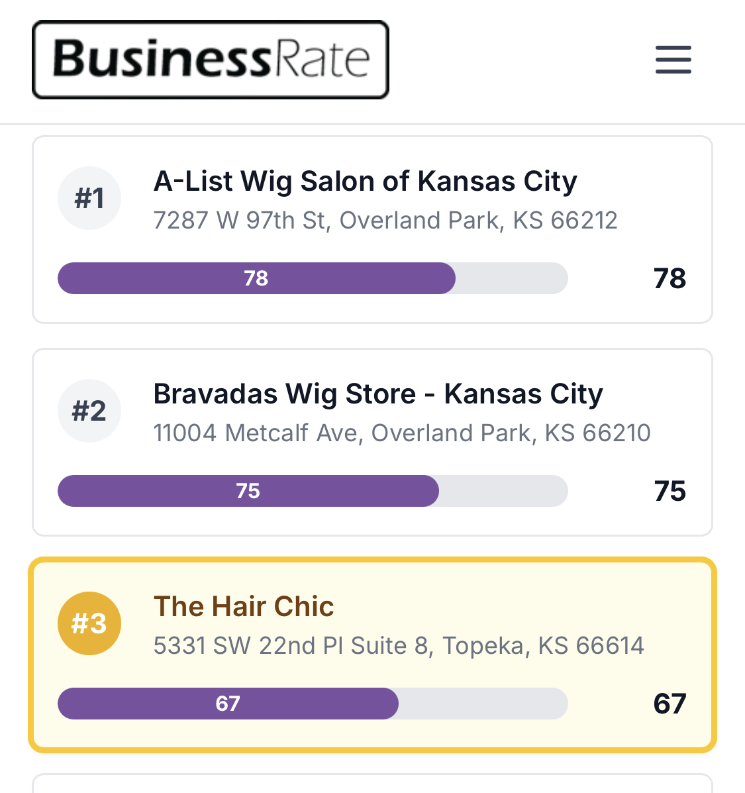745x793 pixels.
Task: Open Bravadas Wig Store - Kansas City
Action: [x=377, y=394]
